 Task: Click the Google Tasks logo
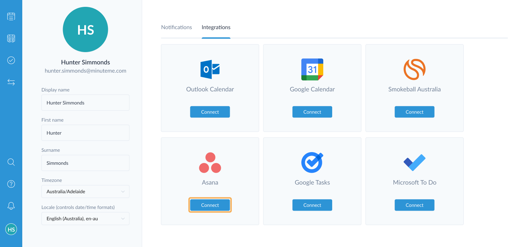pos(312,163)
